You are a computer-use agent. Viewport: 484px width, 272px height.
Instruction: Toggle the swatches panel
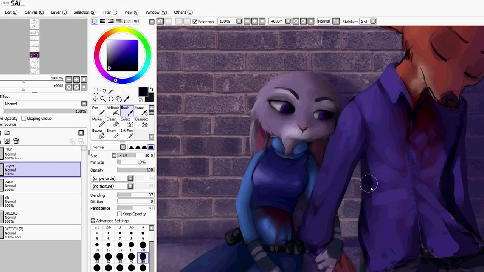pyautogui.click(x=127, y=21)
